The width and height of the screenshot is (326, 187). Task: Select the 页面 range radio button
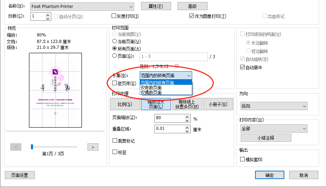(114, 56)
